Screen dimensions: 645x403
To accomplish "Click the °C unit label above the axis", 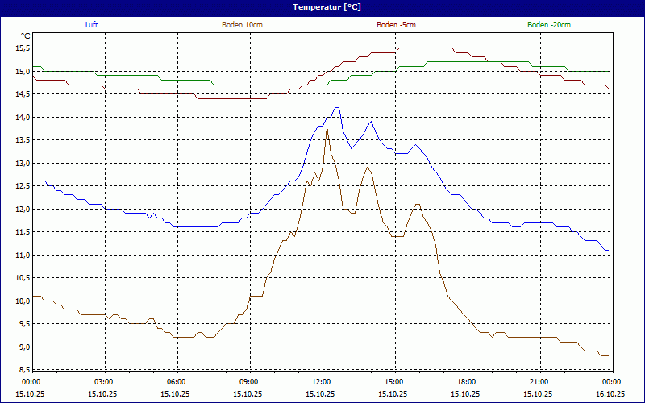I will (26, 36).
